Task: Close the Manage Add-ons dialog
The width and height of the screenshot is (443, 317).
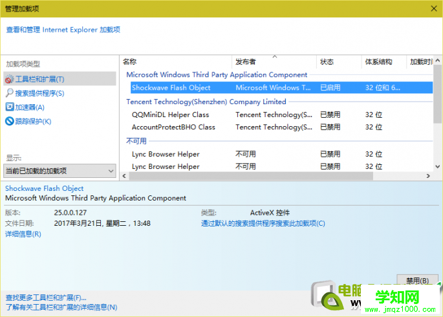Action: pos(432,8)
